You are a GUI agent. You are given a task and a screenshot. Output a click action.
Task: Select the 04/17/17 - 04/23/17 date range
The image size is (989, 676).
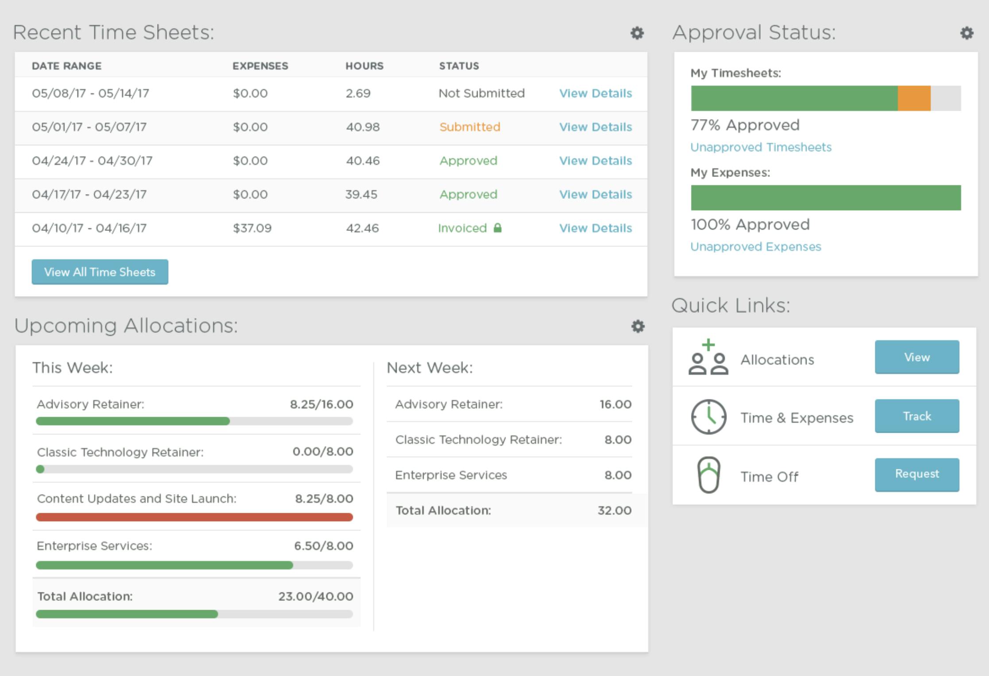pyautogui.click(x=89, y=194)
